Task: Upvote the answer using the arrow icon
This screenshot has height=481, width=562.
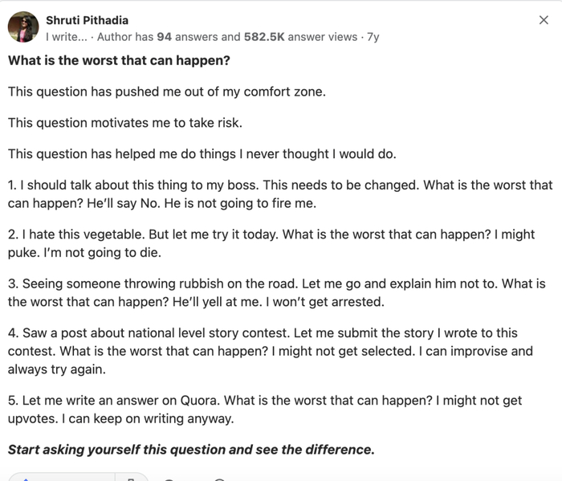Action: coord(24,479)
